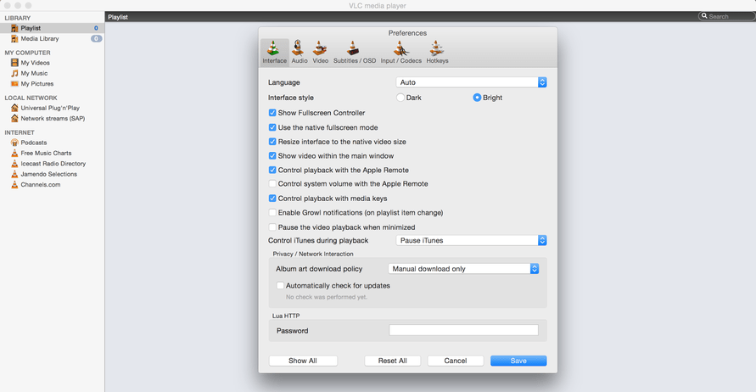Image resolution: width=756 pixels, height=392 pixels.
Task: Open the Input / Codecs preferences icon
Action: click(400, 48)
